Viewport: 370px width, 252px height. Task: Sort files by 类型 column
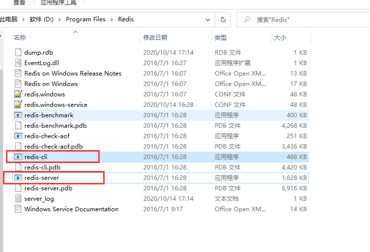pyautogui.click(x=221, y=38)
